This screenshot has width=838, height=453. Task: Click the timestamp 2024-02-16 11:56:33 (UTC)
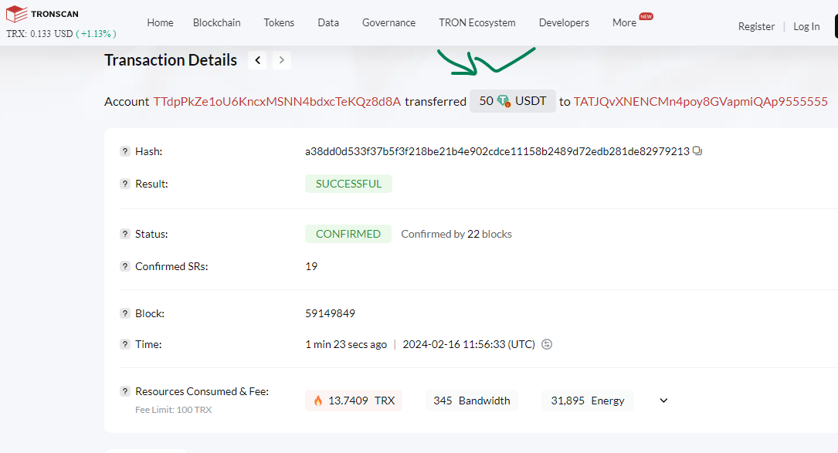(469, 344)
